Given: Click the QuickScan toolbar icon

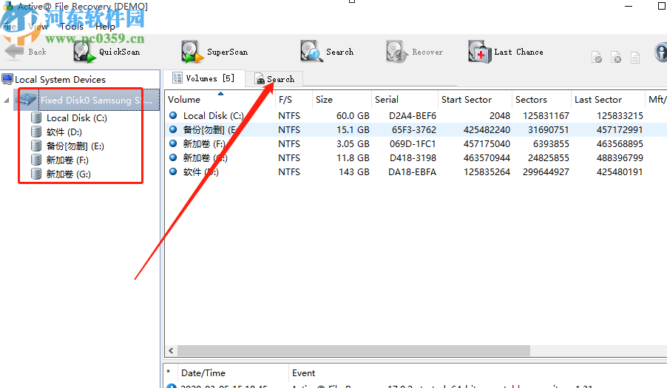Looking at the screenshot, I should pyautogui.click(x=85, y=52).
